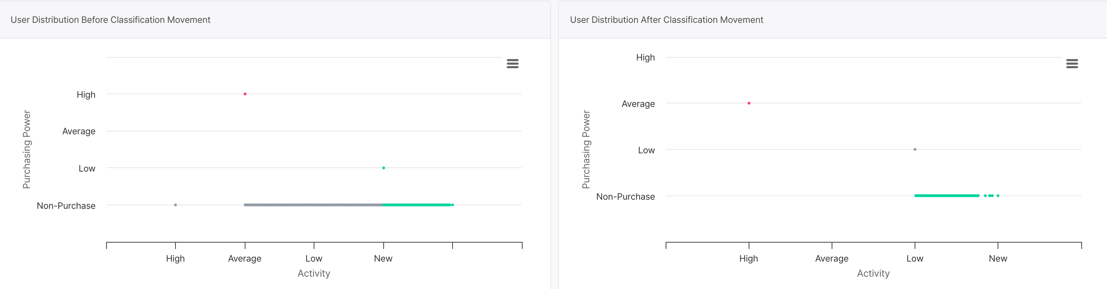Viewport: 1107px width, 289px height.
Task: Click "User Distribution After Classification Movement" title
Action: coord(666,20)
